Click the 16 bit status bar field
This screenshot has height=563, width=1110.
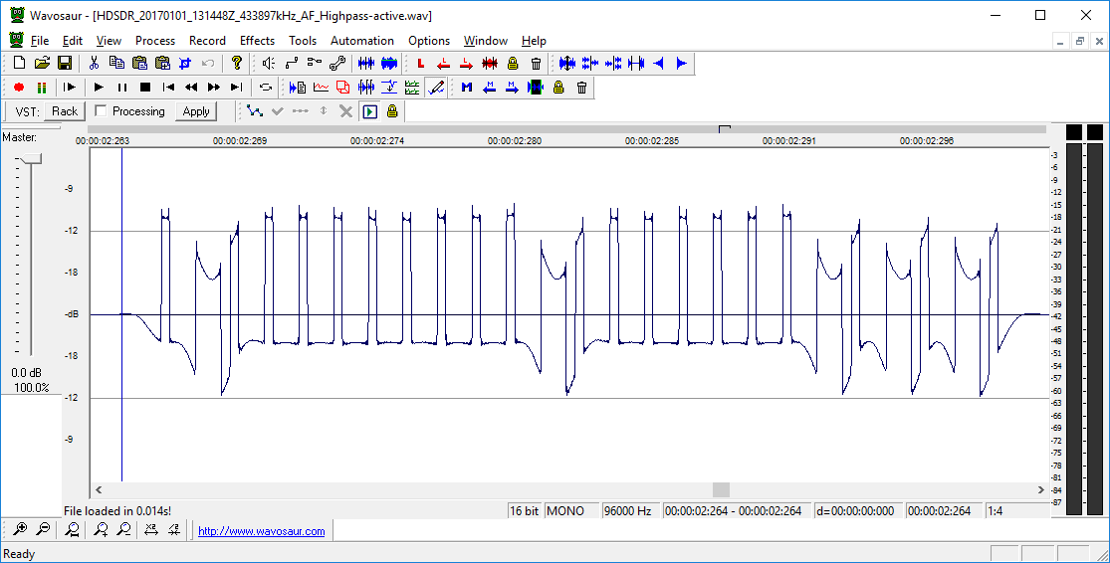tap(525, 510)
